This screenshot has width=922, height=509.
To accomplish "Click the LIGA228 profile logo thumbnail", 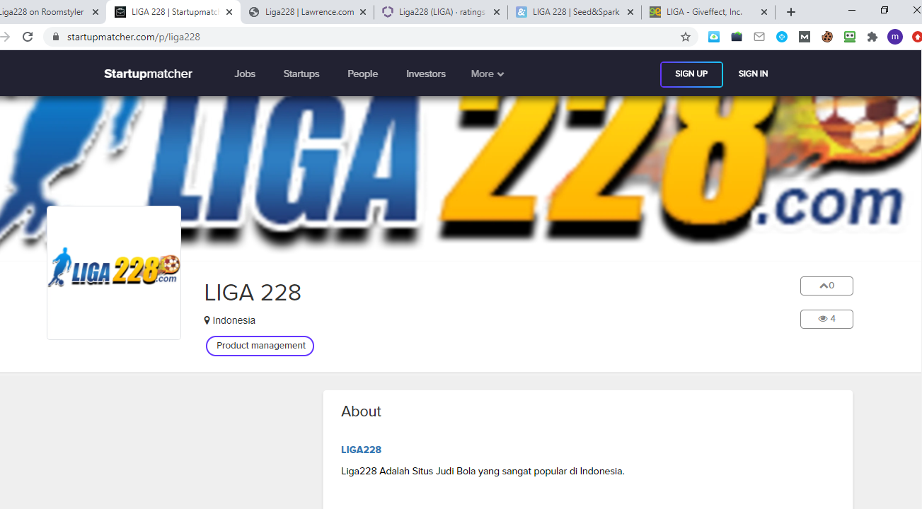I will 114,272.
